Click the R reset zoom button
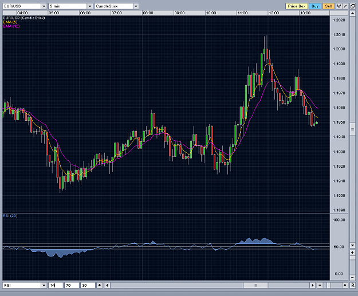Screen dimensions: 358x296 352,285
